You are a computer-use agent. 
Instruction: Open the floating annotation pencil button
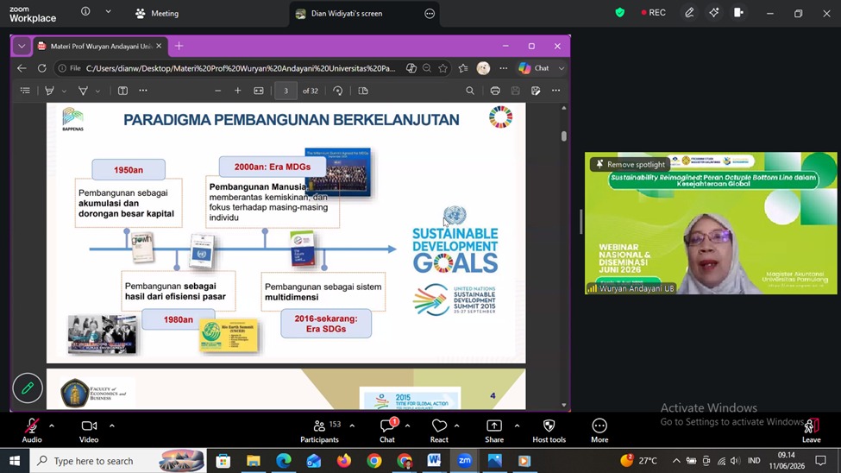pyautogui.click(x=28, y=388)
